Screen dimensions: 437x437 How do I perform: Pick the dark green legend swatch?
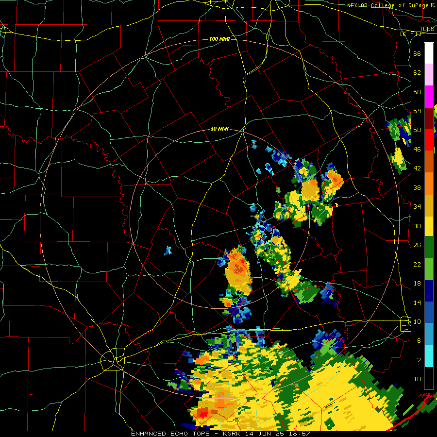tap(429, 247)
